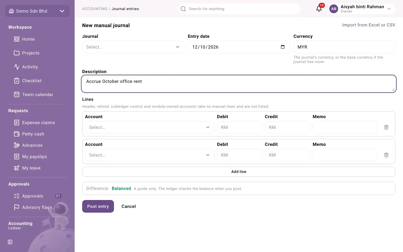Open the second line Account dropdown

point(150,155)
